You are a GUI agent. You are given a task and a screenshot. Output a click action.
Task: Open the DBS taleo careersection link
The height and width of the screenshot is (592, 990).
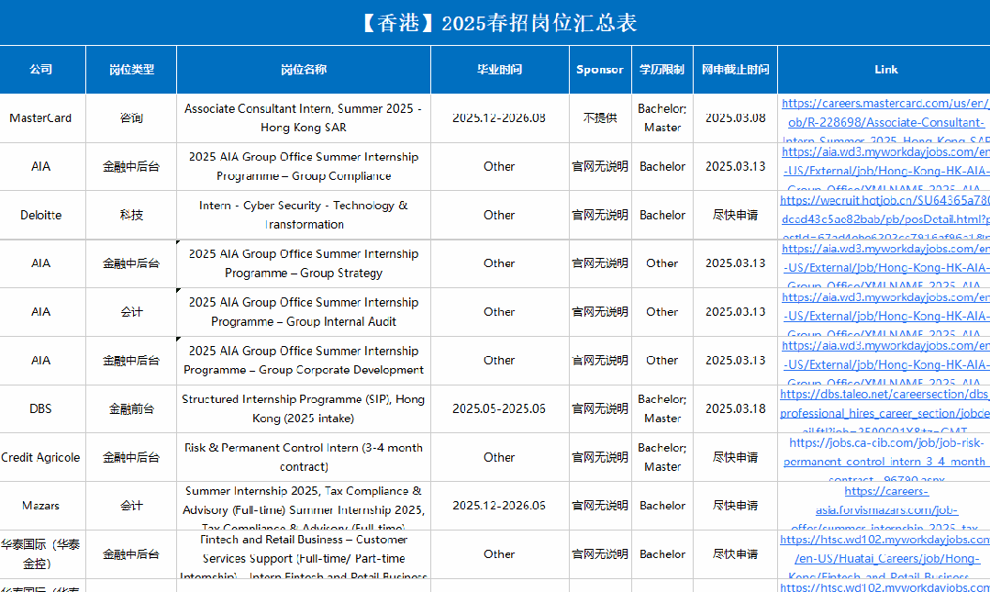pyautogui.click(x=885, y=408)
